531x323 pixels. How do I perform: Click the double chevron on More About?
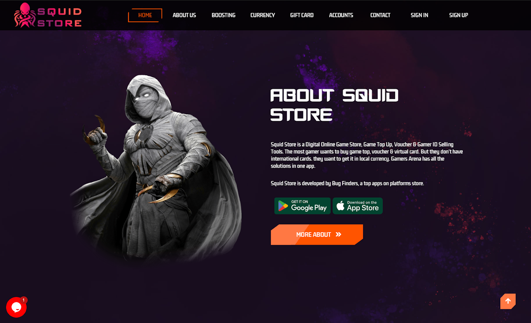pos(339,235)
